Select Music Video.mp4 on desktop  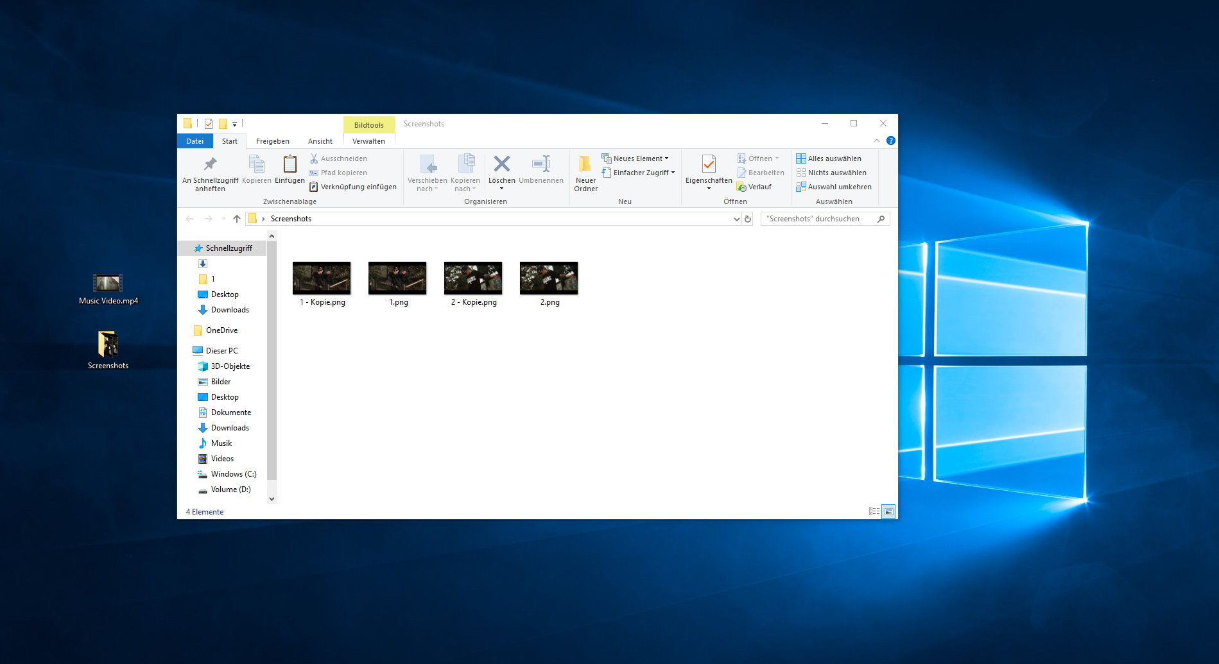coord(108,289)
